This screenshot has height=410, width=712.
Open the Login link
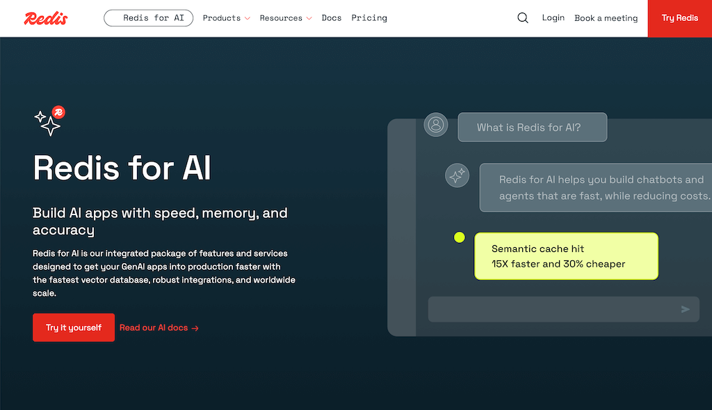[553, 18]
